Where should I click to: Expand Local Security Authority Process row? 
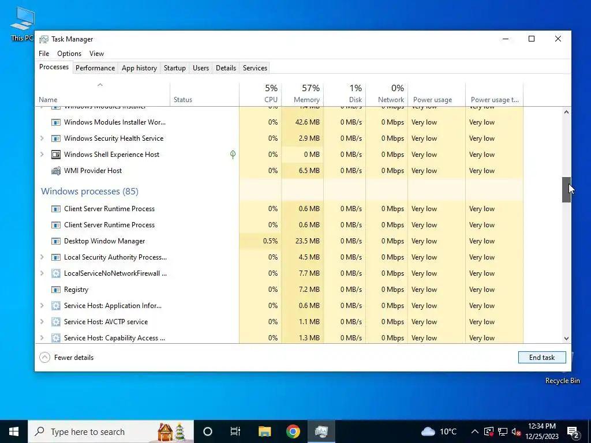42,257
